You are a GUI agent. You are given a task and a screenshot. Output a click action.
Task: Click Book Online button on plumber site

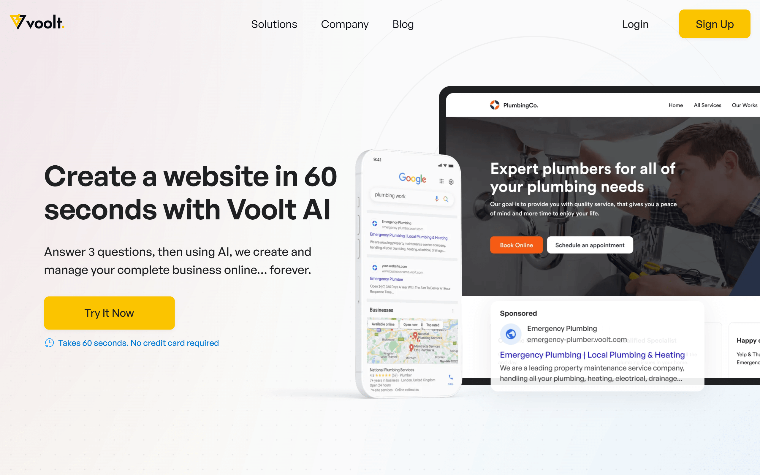pyautogui.click(x=516, y=245)
